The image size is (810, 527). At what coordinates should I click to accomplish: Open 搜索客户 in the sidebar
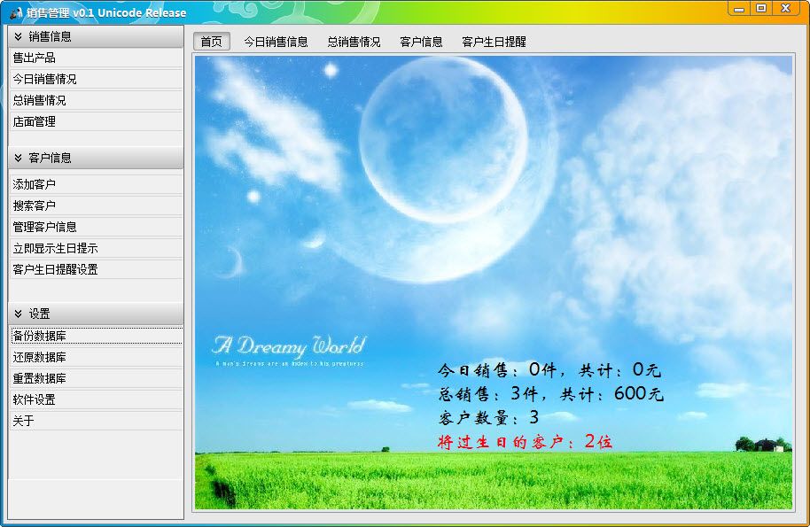click(35, 205)
